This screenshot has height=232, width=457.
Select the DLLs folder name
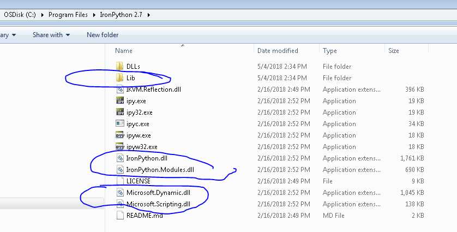point(133,66)
